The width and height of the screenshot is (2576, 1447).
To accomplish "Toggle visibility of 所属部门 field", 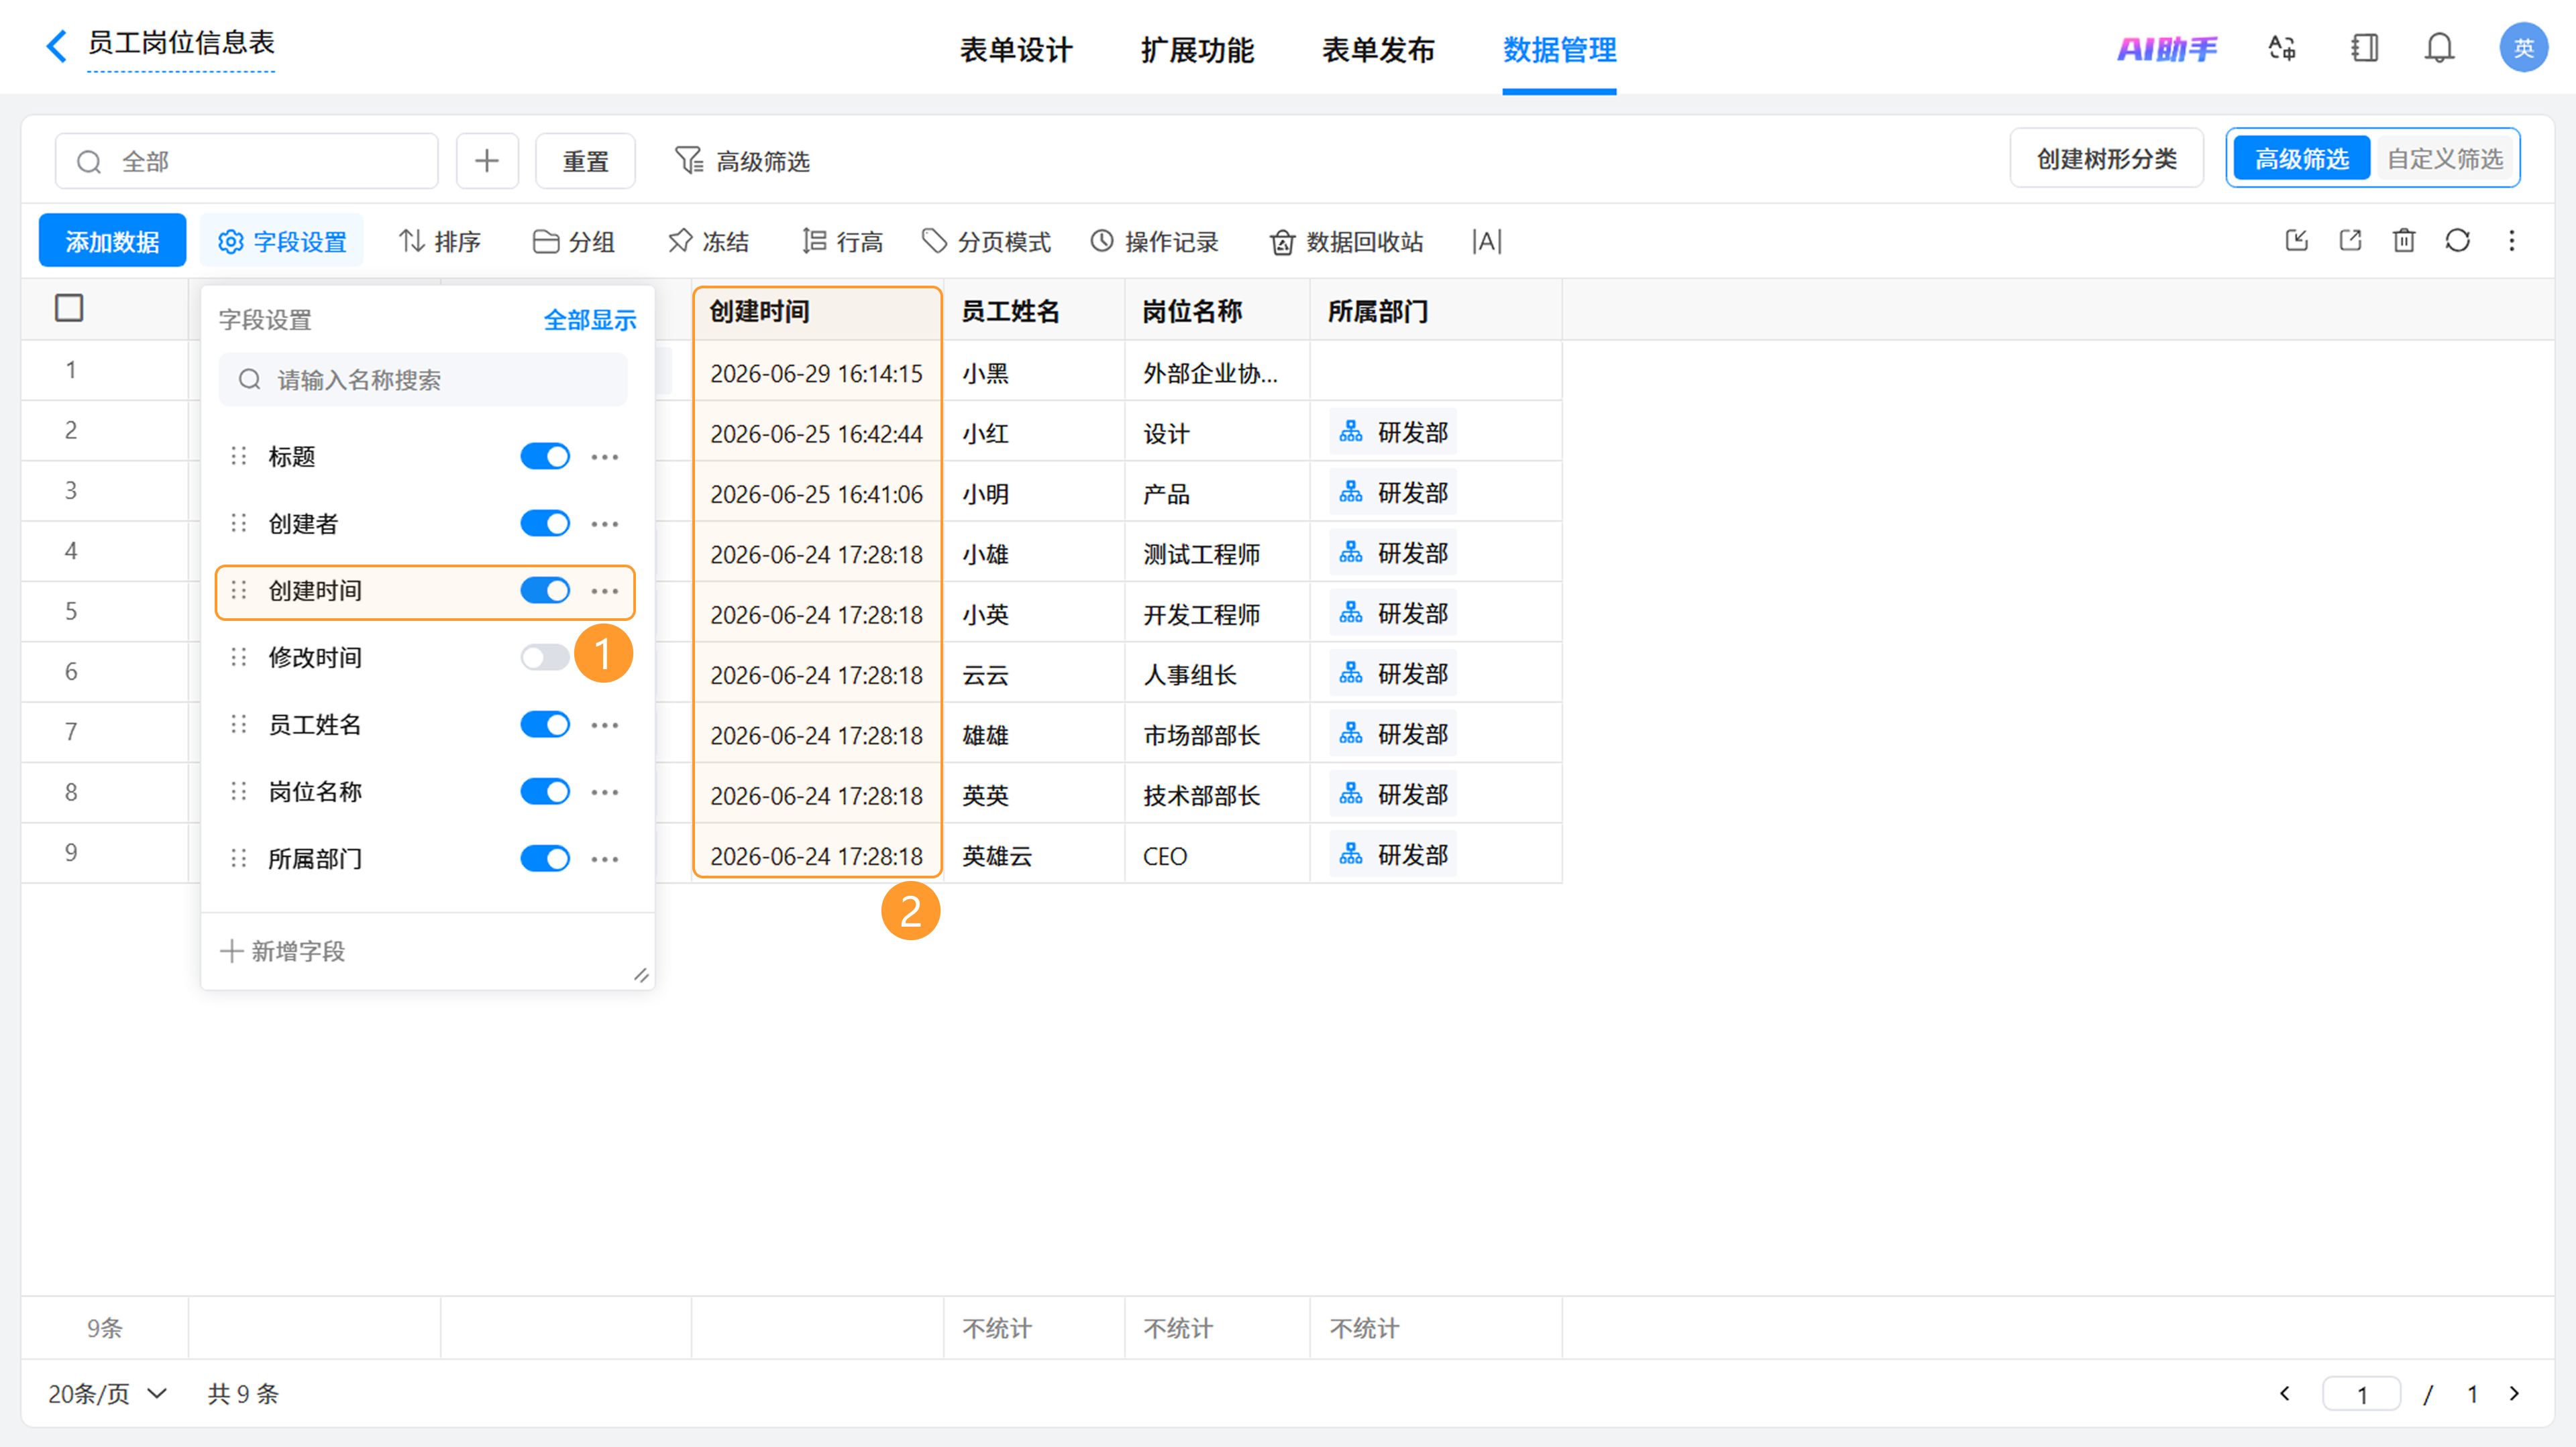I will [x=545, y=858].
